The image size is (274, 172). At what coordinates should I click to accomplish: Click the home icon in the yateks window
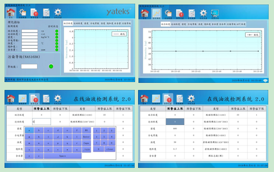coord(11,12)
